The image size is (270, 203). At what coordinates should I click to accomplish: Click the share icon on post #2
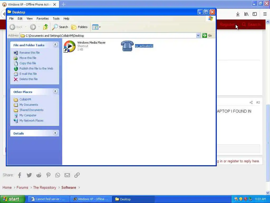click(x=251, y=102)
